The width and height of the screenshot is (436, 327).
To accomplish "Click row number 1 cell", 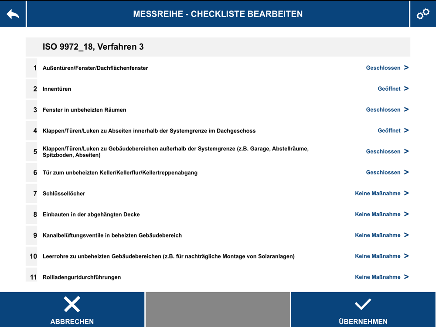I will point(31,68).
